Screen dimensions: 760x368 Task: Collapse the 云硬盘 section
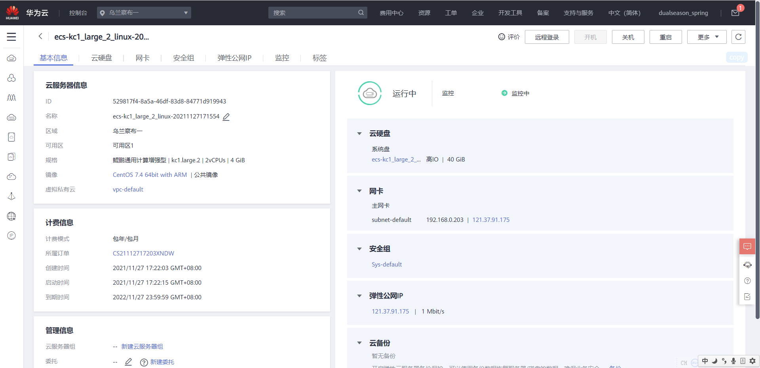click(359, 134)
